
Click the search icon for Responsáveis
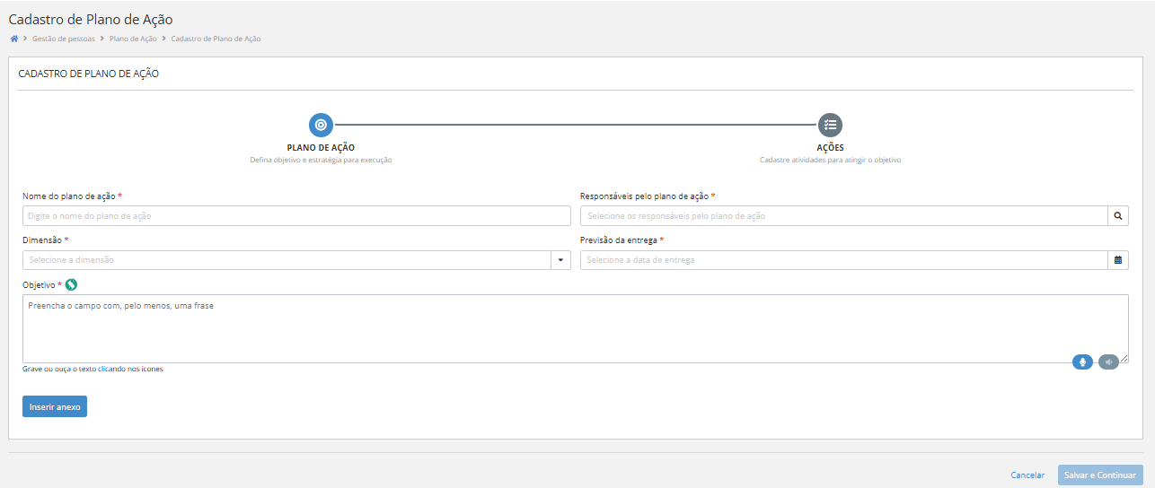[1117, 215]
